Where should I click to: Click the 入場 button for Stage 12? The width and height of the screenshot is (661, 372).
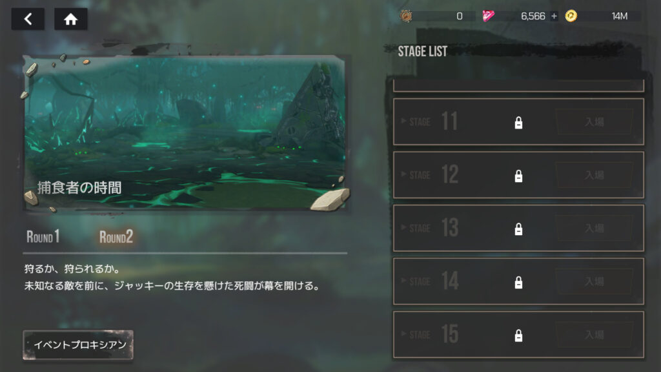595,175
